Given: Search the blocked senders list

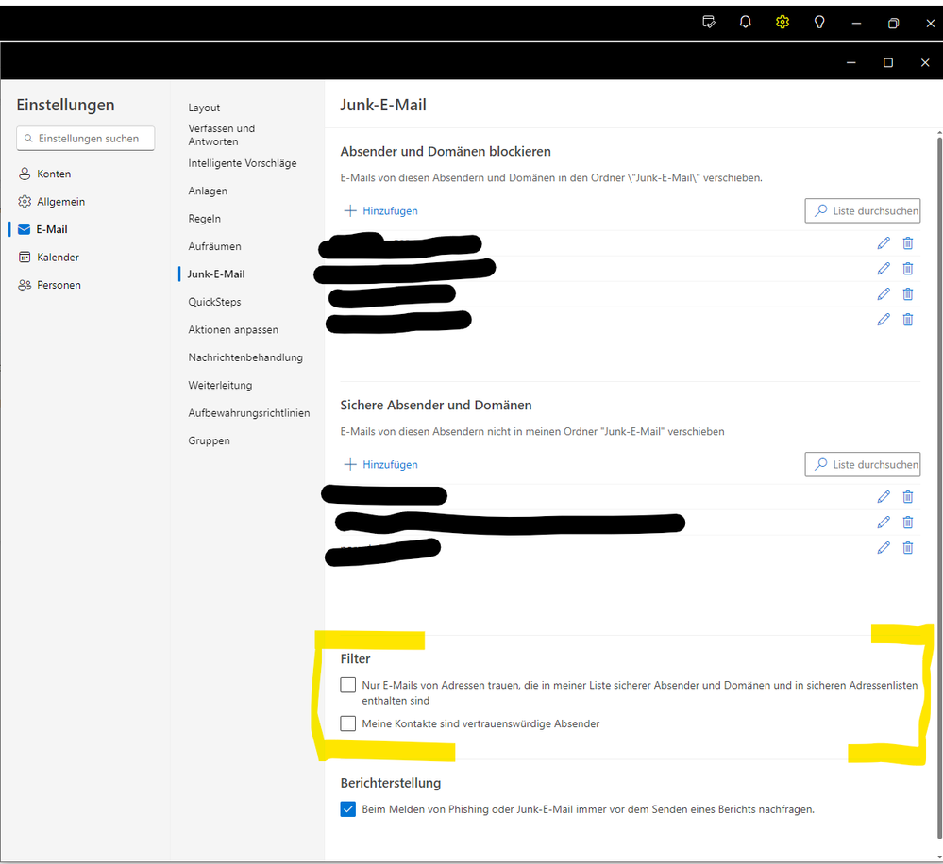Looking at the screenshot, I should click(863, 211).
